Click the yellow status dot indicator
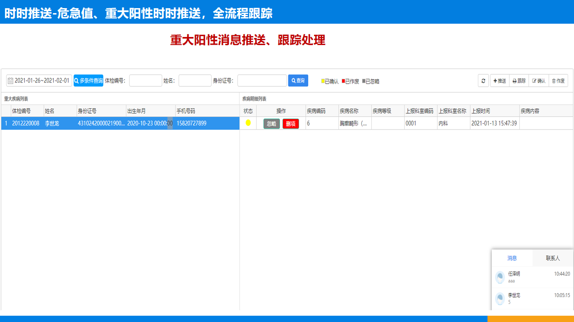The image size is (574, 322). click(x=248, y=123)
